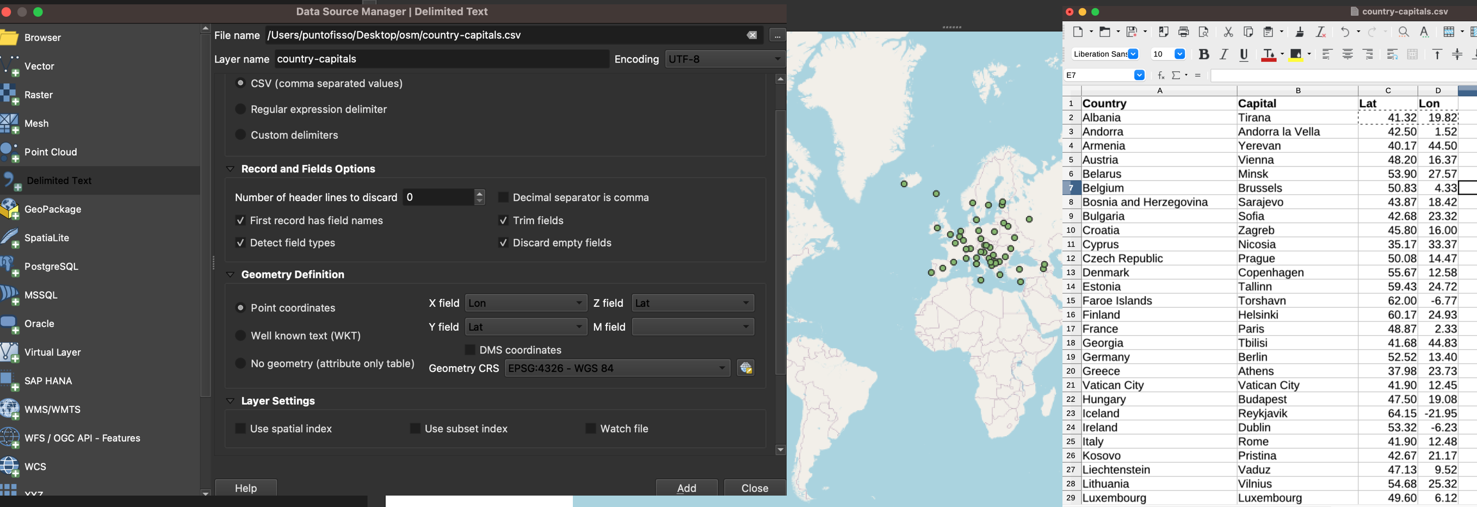Open the X field dropdown showing Lon
The height and width of the screenshot is (507, 1477).
coord(525,303)
